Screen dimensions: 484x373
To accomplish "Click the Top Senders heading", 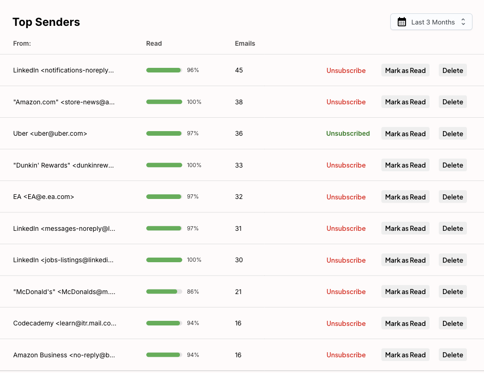I will pyautogui.click(x=46, y=22).
